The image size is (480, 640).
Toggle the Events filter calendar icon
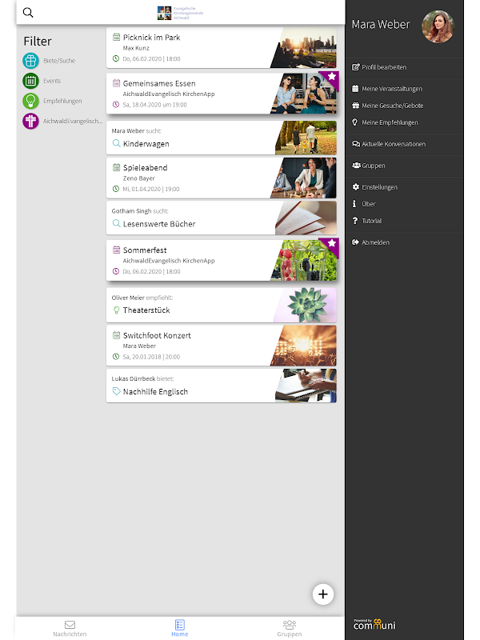(30, 81)
